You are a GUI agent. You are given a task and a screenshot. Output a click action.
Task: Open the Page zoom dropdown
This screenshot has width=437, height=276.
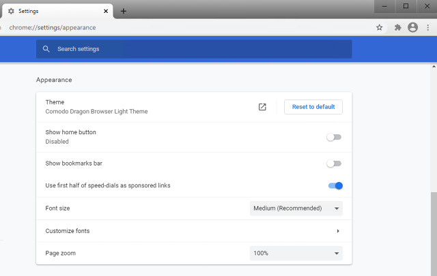click(x=296, y=254)
